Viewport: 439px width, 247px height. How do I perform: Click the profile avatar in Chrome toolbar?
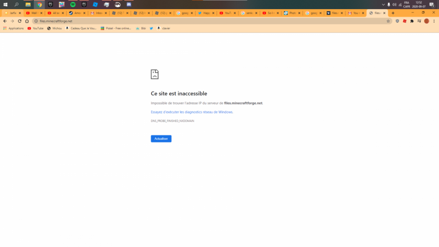[426, 21]
